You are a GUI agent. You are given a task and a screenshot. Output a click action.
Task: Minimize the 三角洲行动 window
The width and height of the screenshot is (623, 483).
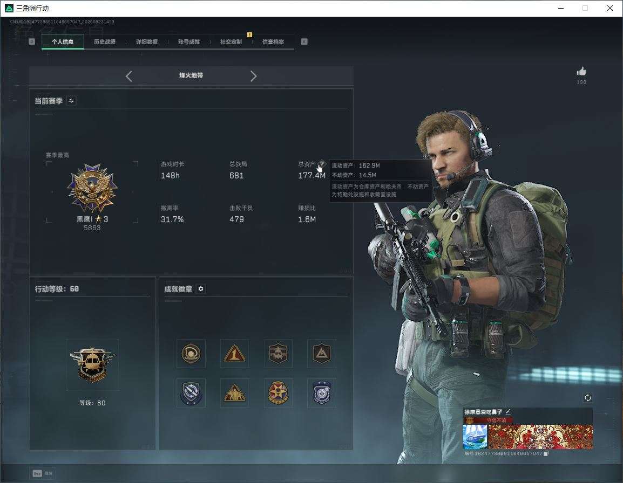(x=561, y=8)
